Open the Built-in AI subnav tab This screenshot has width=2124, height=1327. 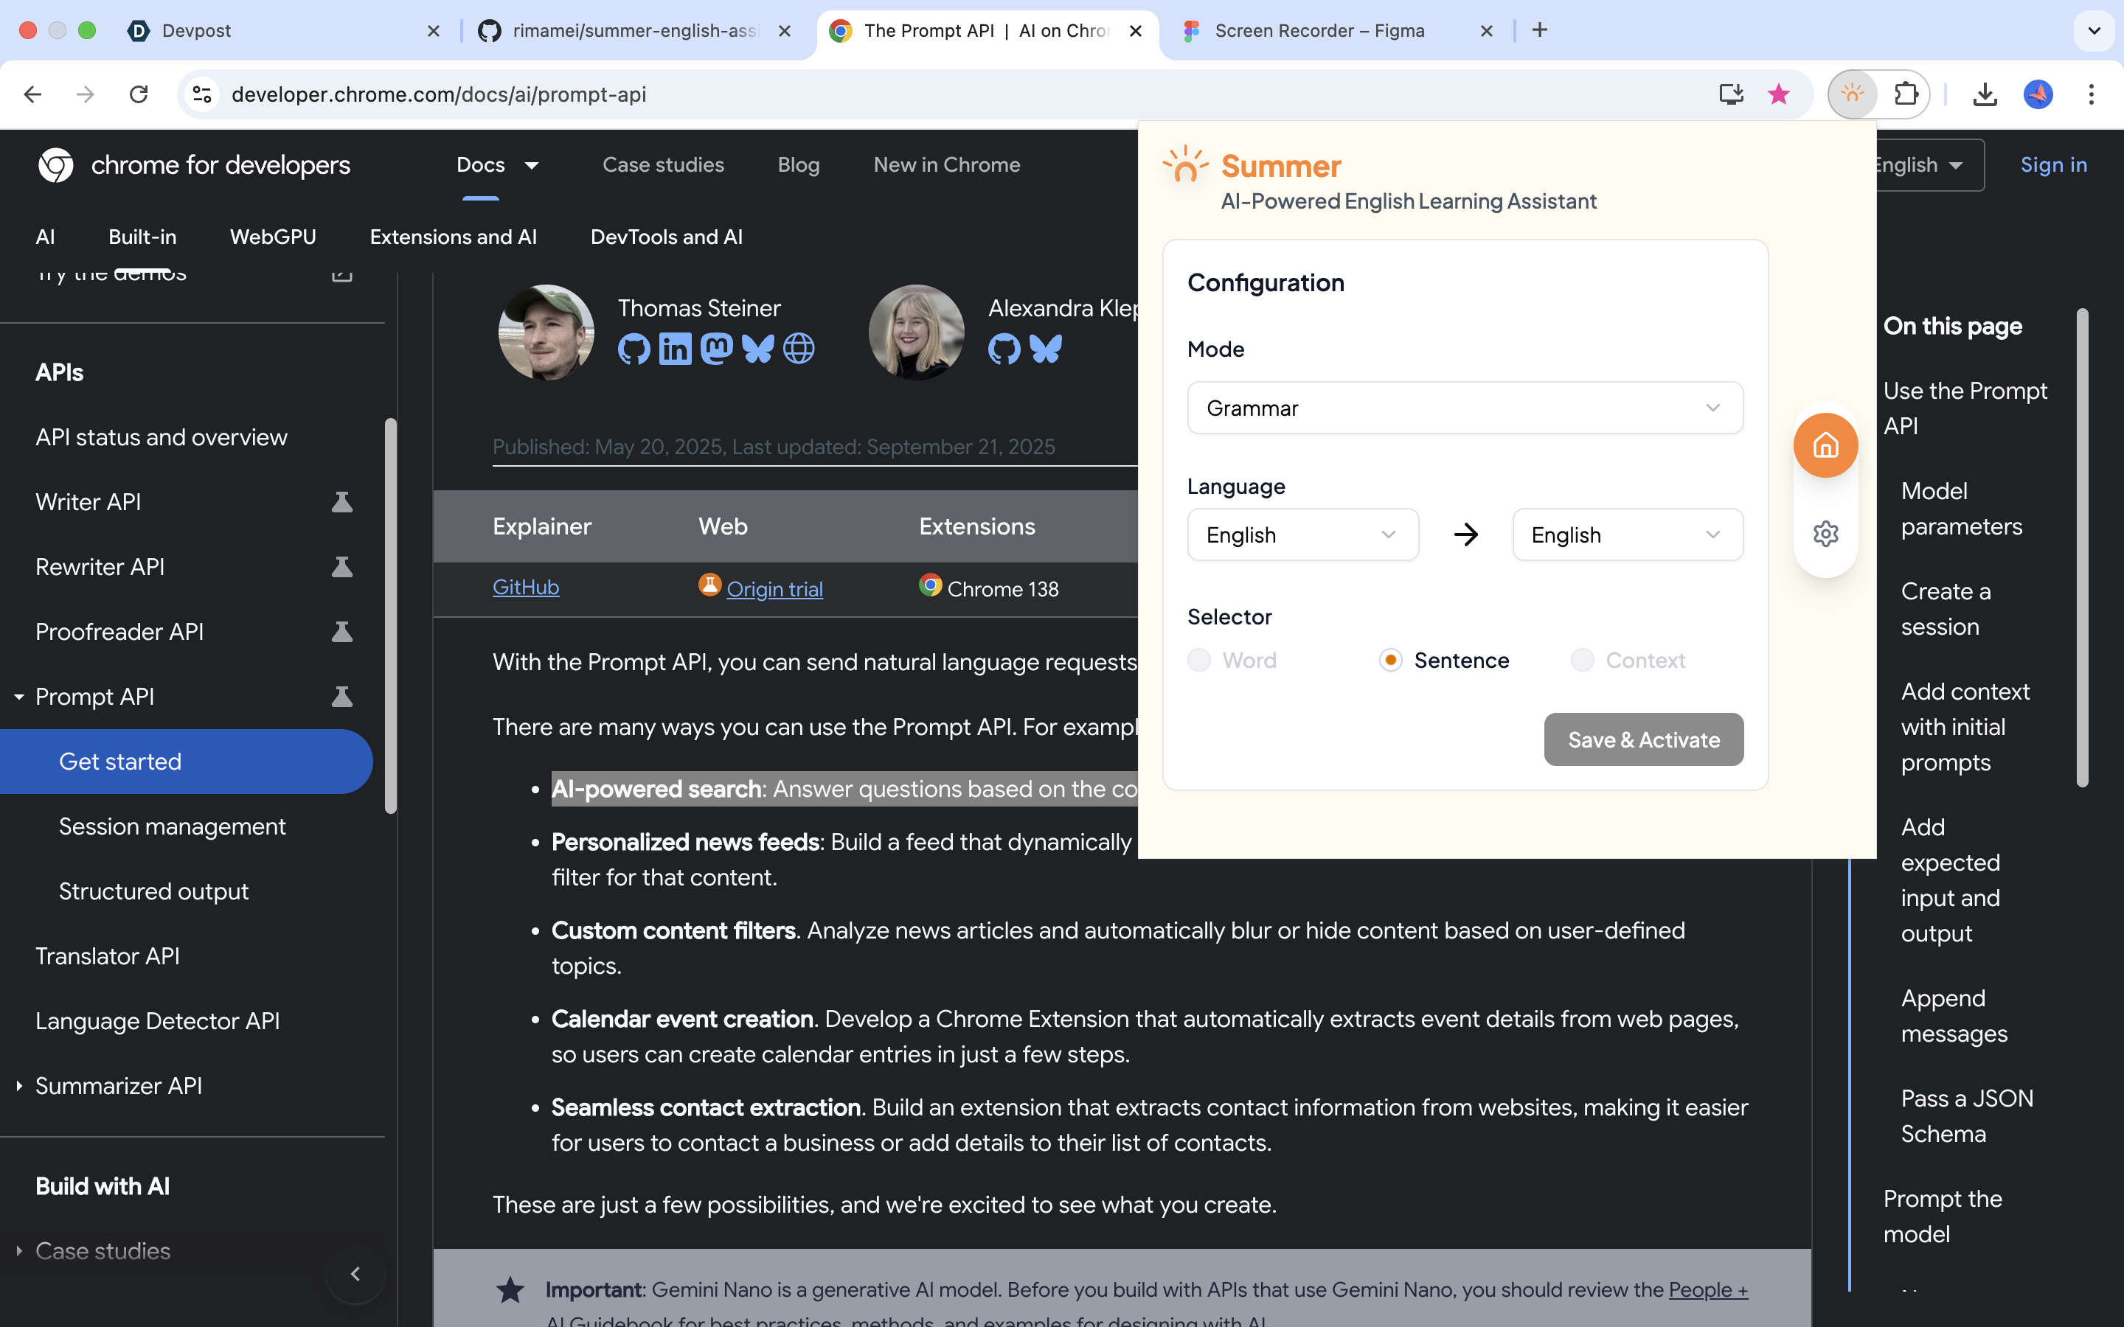[x=142, y=237]
